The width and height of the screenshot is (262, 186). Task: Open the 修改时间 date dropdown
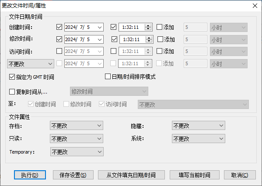[x=100, y=39]
